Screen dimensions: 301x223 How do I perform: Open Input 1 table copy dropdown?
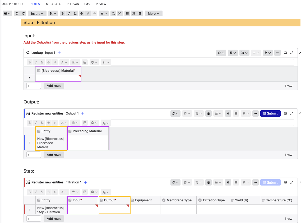[x=233, y=53]
